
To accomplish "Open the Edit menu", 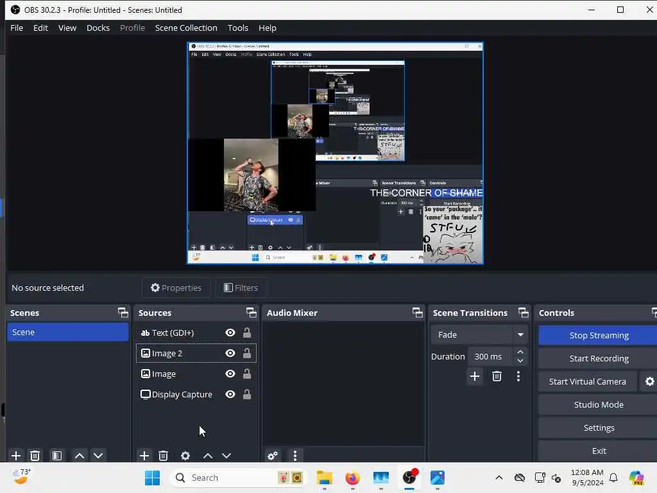I will (40, 28).
